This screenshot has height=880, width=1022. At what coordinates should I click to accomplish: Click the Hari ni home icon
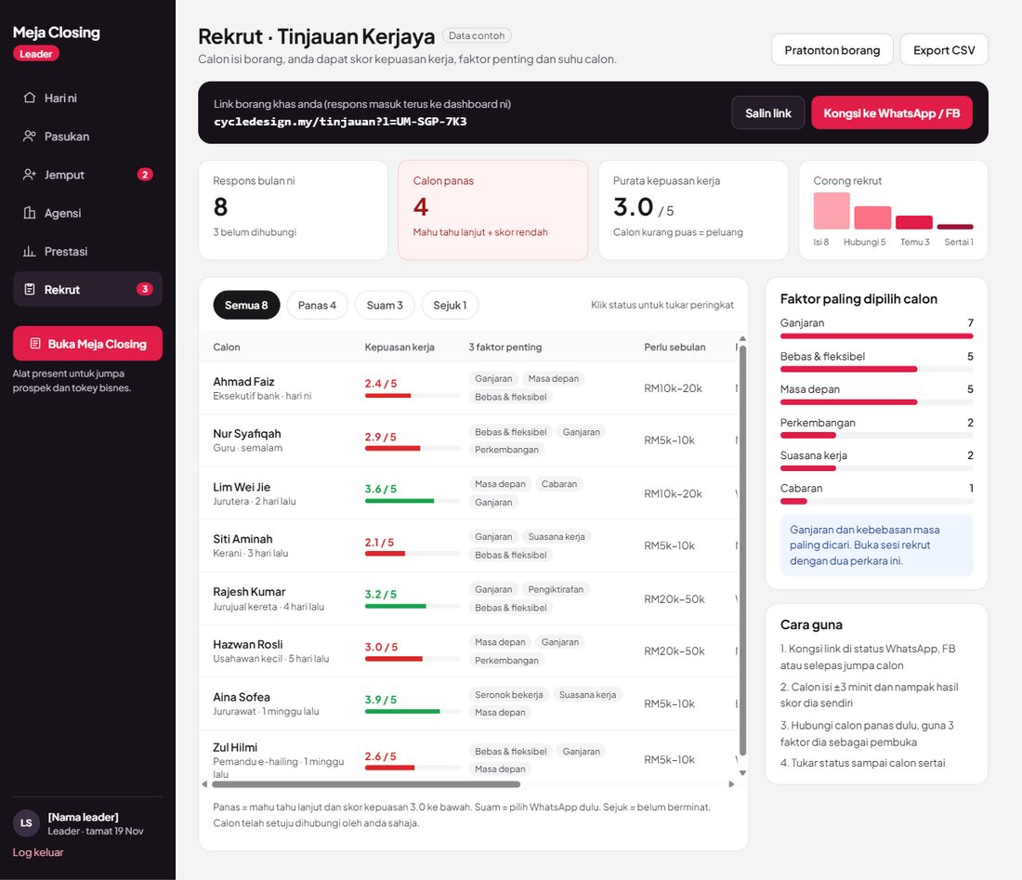(30, 98)
